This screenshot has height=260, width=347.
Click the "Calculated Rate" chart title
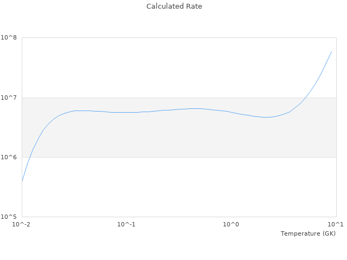click(173, 6)
